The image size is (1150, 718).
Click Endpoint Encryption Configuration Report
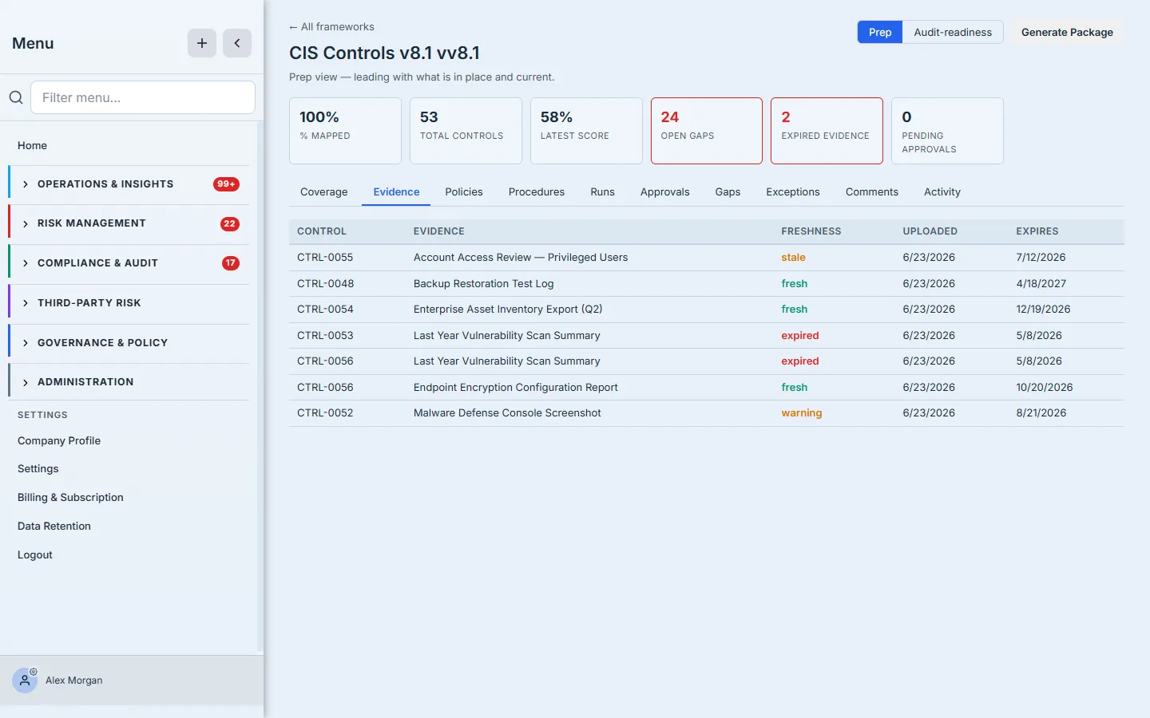(516, 388)
